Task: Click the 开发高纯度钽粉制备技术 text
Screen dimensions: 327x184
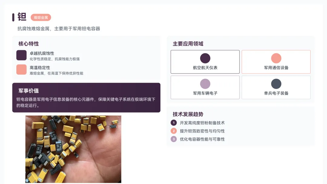Action: pos(202,123)
